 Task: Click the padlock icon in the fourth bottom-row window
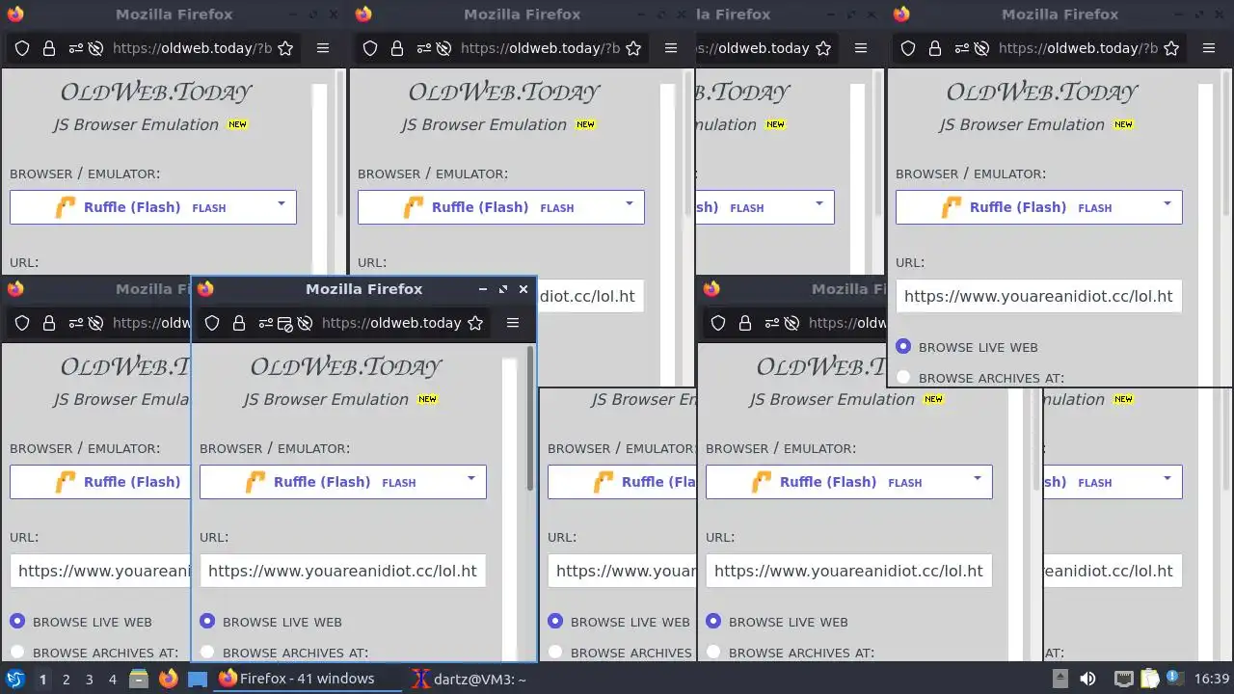[x=745, y=323]
